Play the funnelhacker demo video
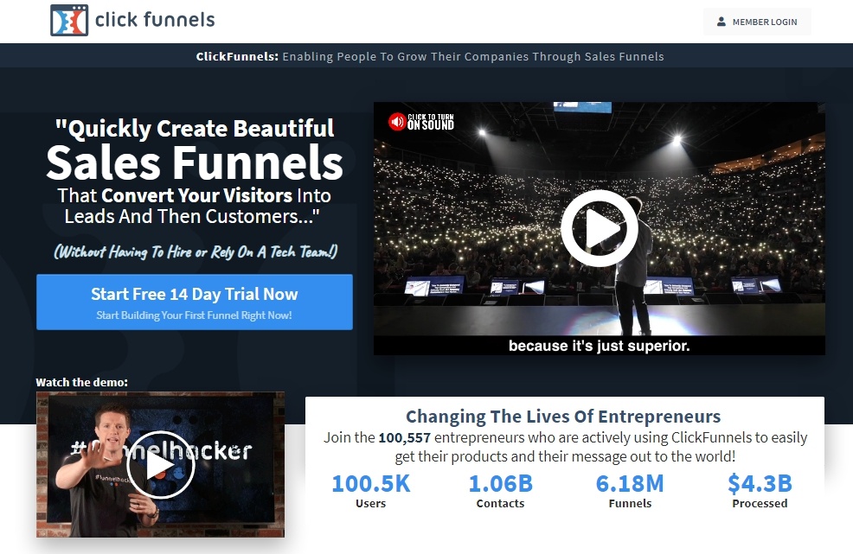Viewport: 853px width, 554px height. (161, 465)
